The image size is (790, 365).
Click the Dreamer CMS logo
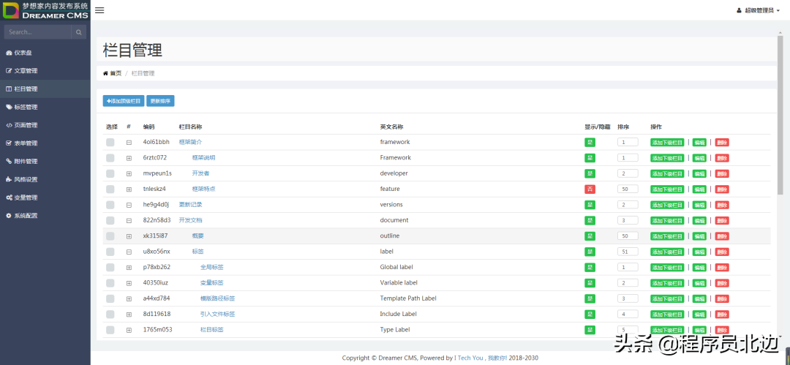pyautogui.click(x=45, y=10)
